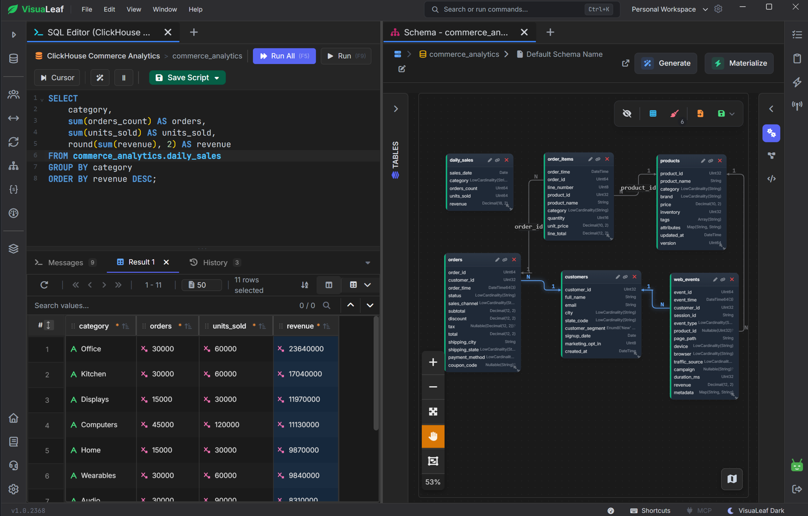Toggle the column layout view icon
This screenshot has width=808, height=516.
[x=328, y=285]
